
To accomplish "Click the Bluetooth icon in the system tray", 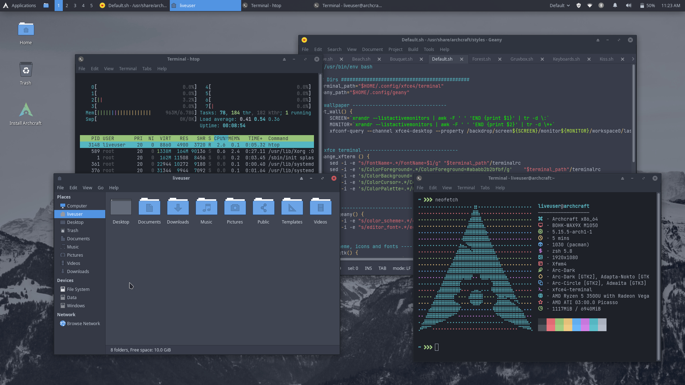I will coord(601,5).
